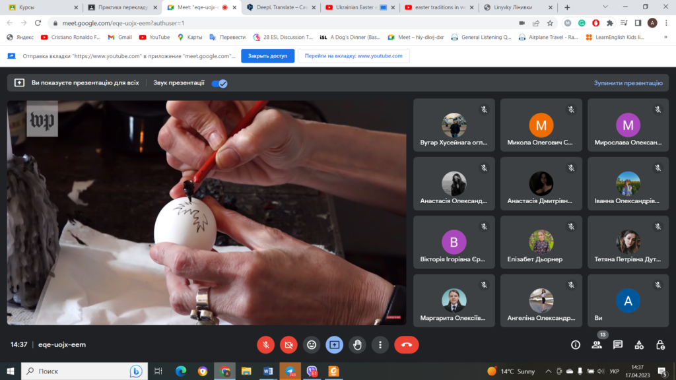Open the activities shapes icon
Image resolution: width=676 pixels, height=380 pixels.
(x=639, y=344)
